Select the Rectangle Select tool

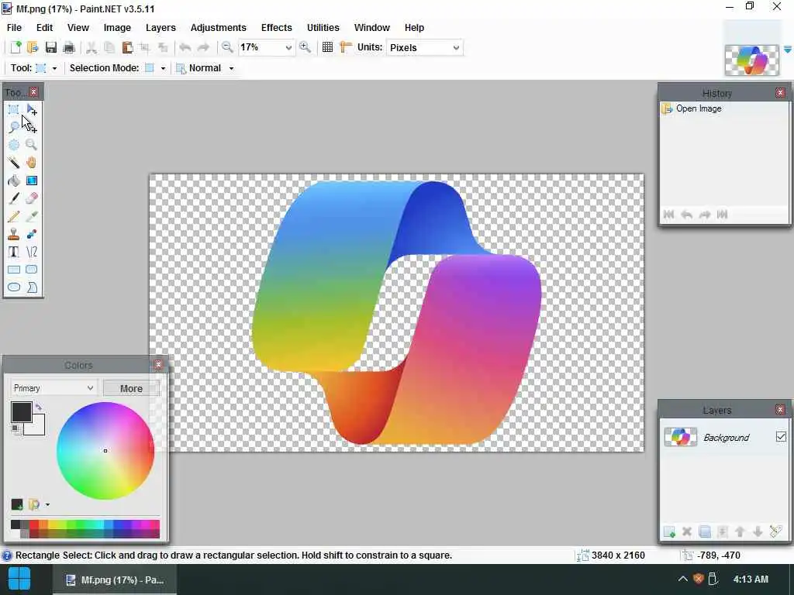[14, 109]
